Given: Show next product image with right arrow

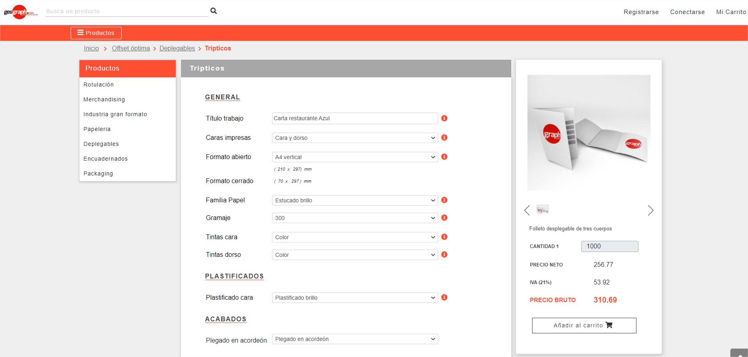Looking at the screenshot, I should pos(650,210).
